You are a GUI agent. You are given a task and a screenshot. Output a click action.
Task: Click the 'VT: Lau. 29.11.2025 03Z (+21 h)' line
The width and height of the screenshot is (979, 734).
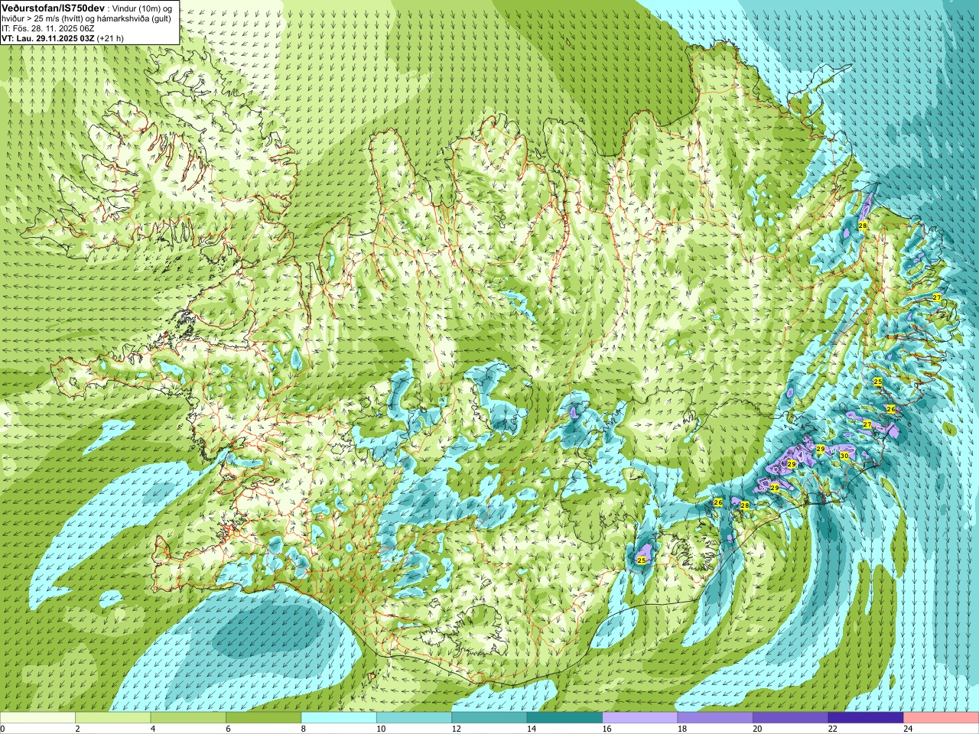63,38
